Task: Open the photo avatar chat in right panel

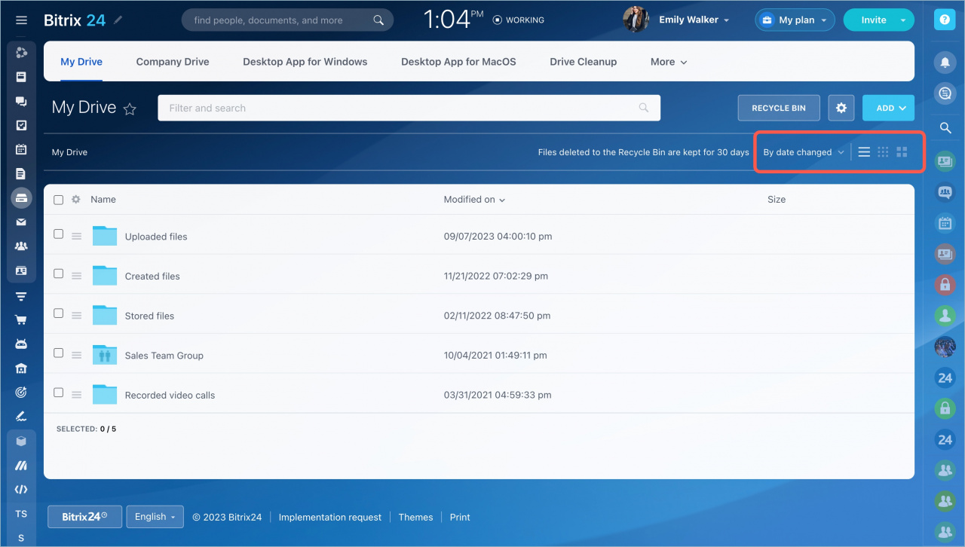Action: coord(945,347)
